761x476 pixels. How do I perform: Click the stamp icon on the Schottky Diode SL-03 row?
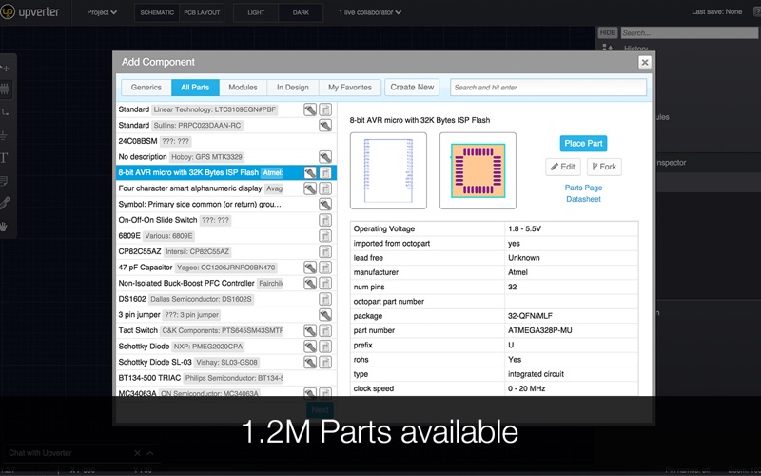coord(310,362)
